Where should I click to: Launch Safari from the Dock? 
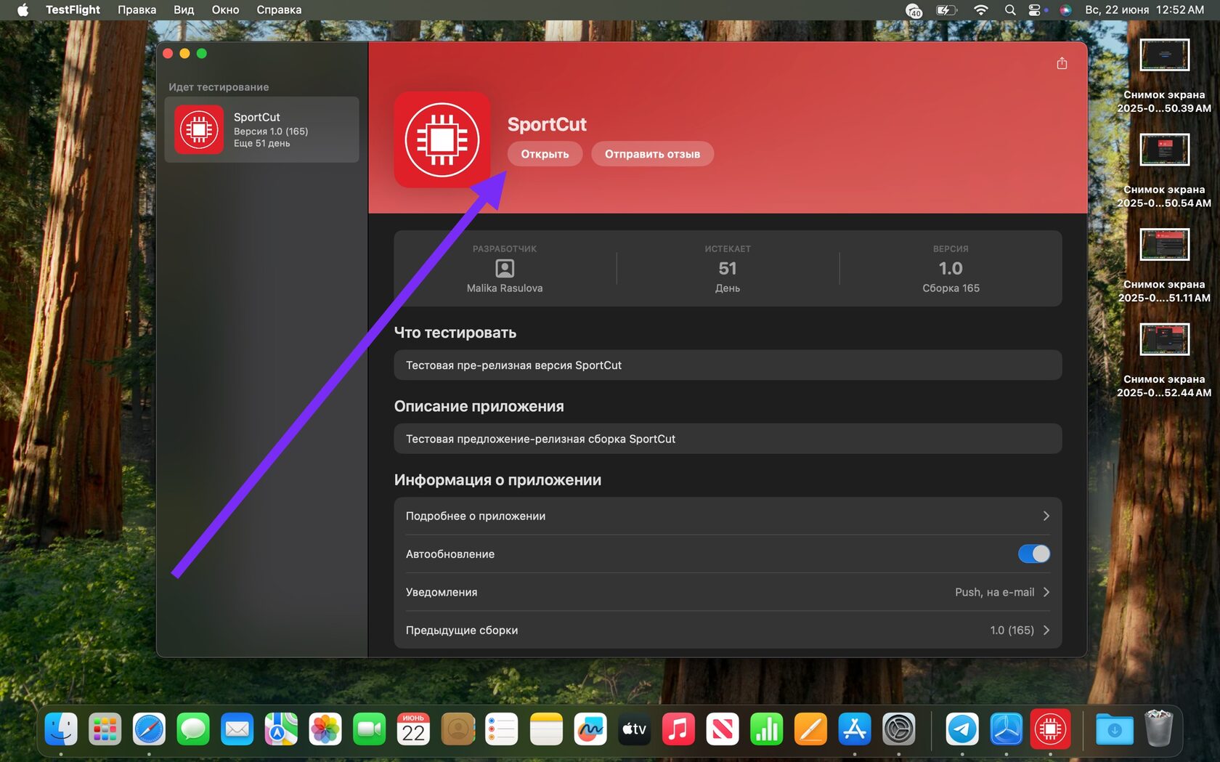[x=149, y=729]
